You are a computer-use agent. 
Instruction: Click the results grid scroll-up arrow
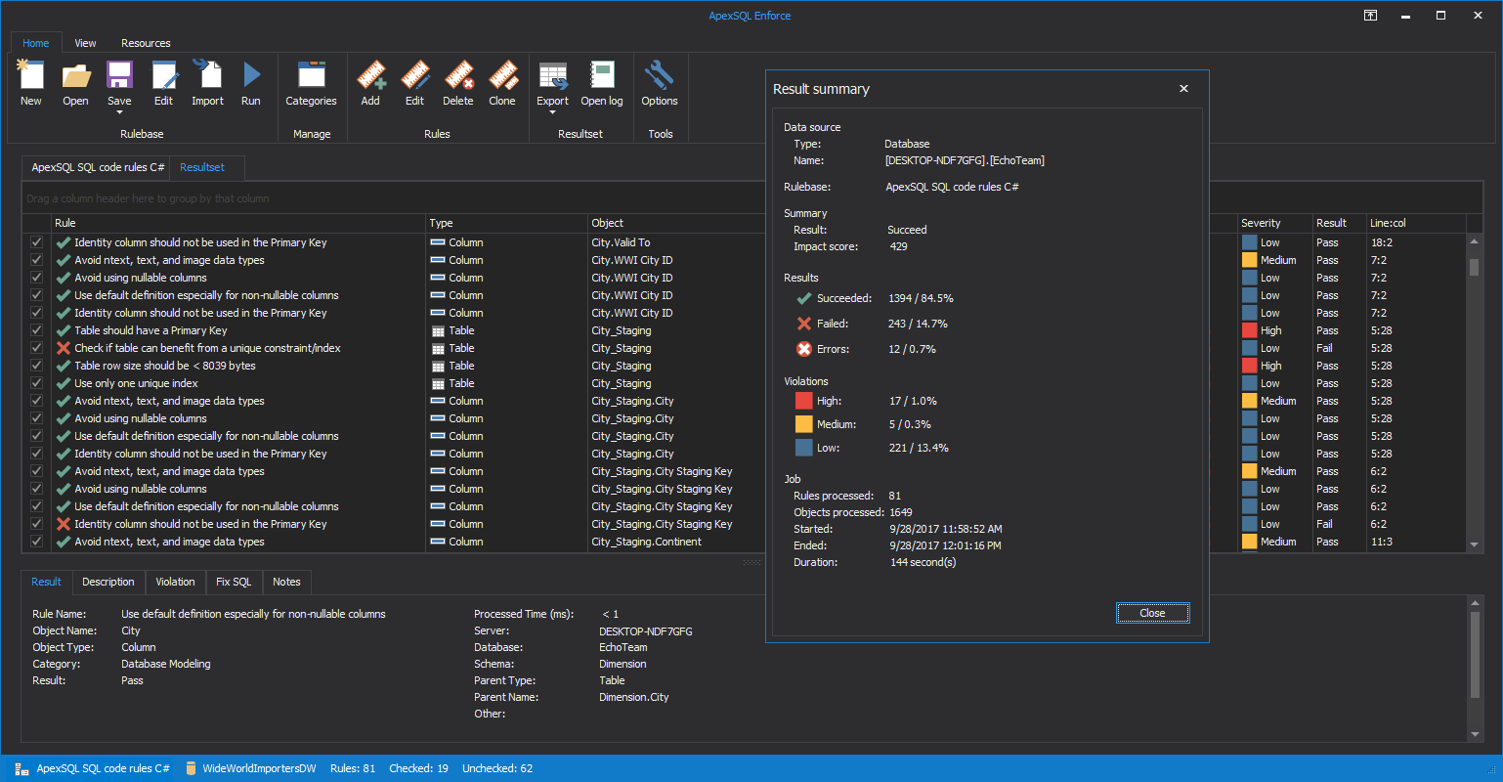click(1475, 240)
